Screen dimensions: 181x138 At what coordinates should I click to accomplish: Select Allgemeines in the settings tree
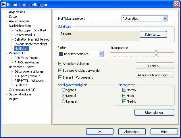point(17,12)
